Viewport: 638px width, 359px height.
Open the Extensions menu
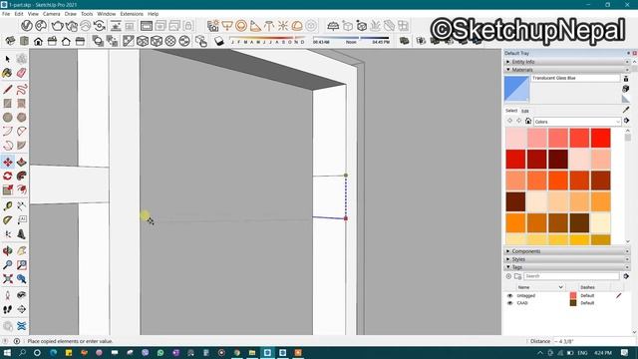tap(132, 14)
